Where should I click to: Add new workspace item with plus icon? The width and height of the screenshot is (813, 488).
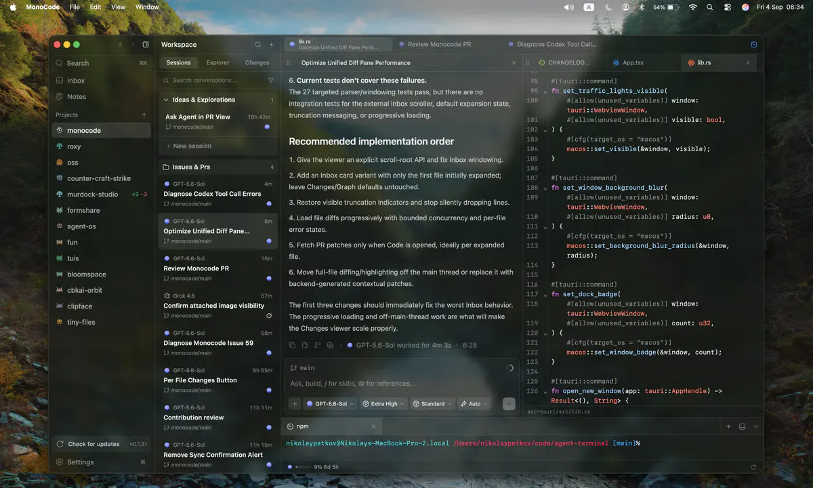coord(272,45)
